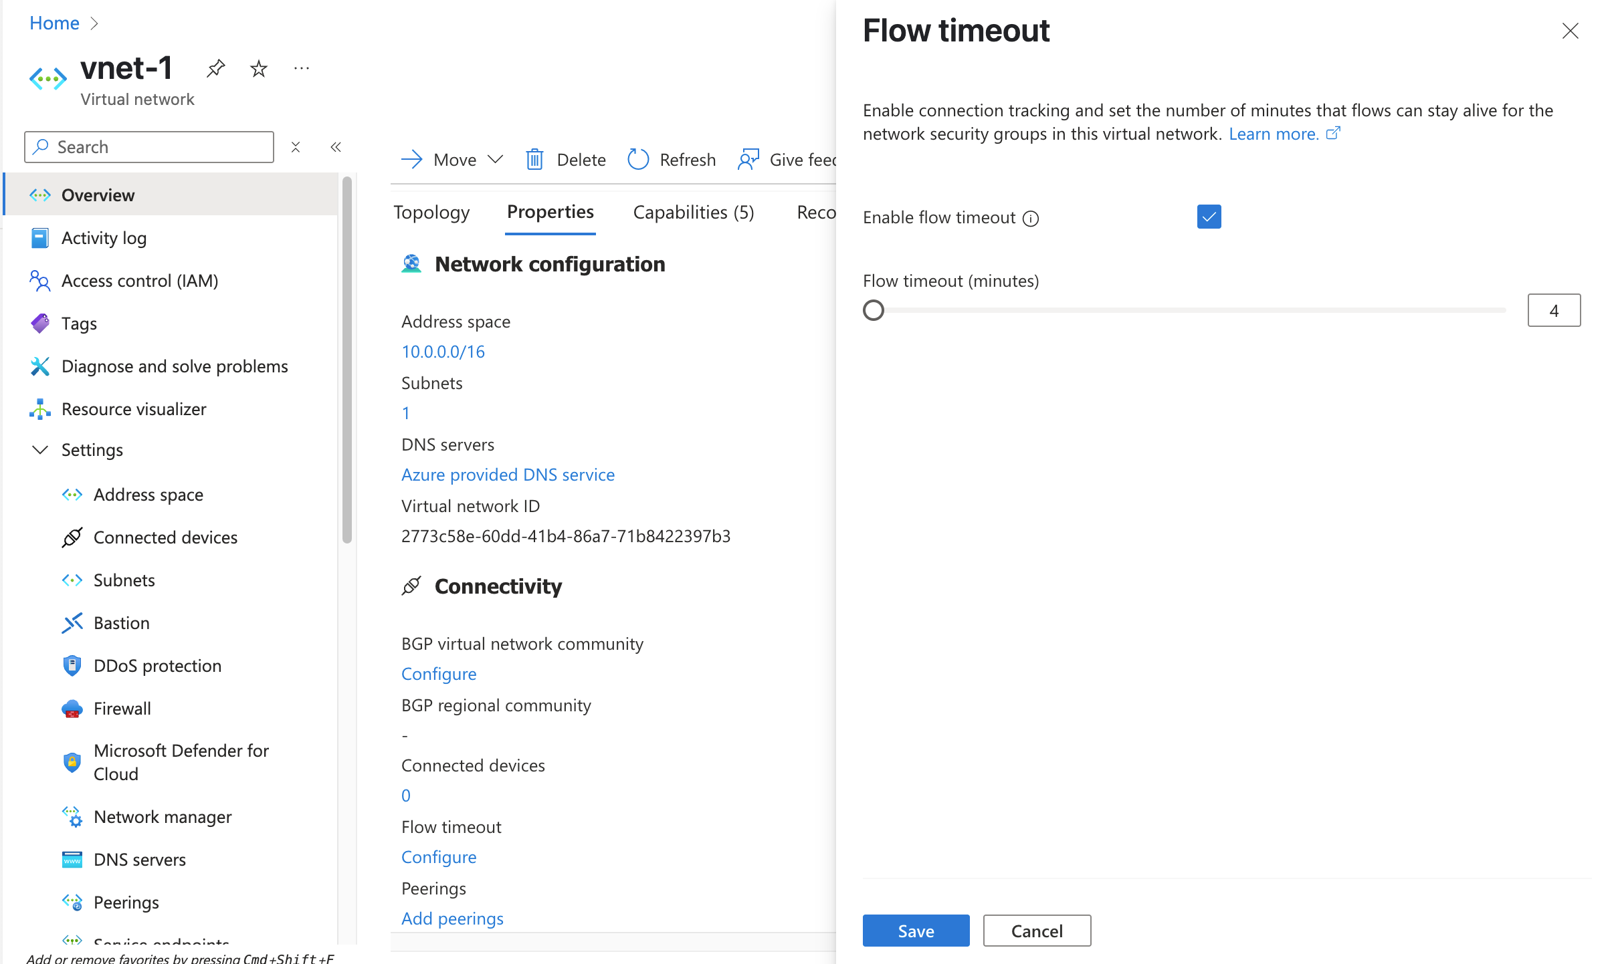Open the Learn more link
1612x964 pixels.
(x=1274, y=134)
